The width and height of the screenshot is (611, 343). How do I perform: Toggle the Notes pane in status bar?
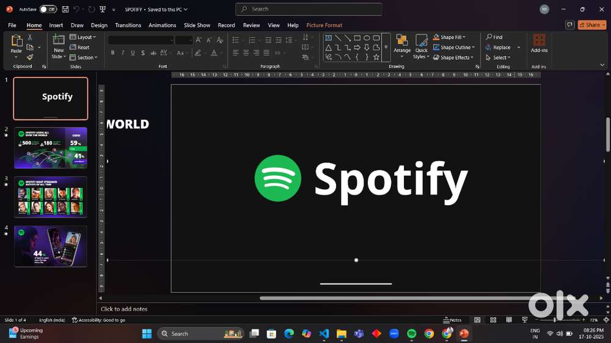pos(452,320)
